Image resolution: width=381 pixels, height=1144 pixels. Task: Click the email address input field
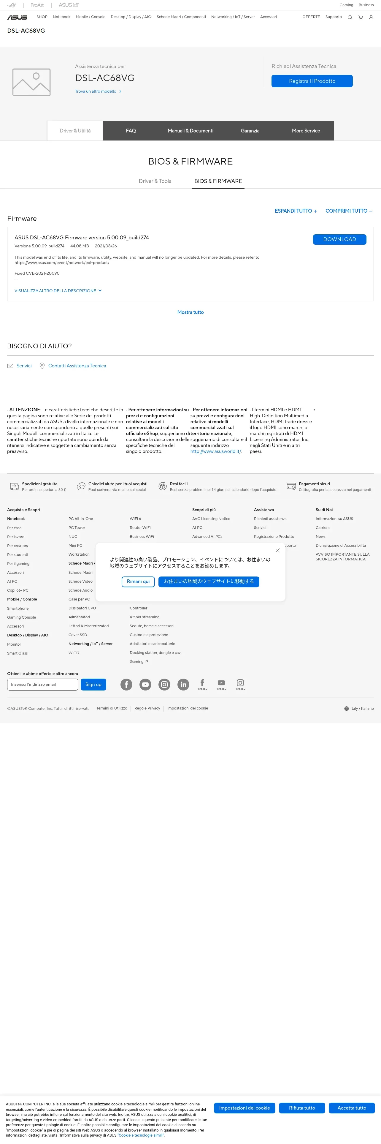point(42,684)
